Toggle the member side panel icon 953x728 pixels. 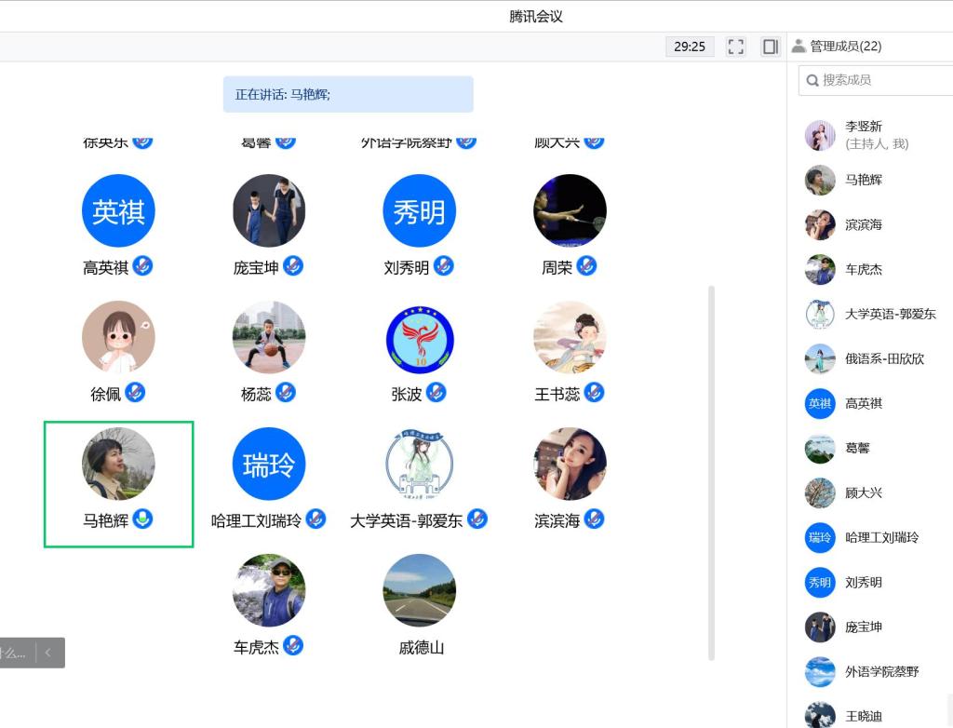(x=770, y=47)
